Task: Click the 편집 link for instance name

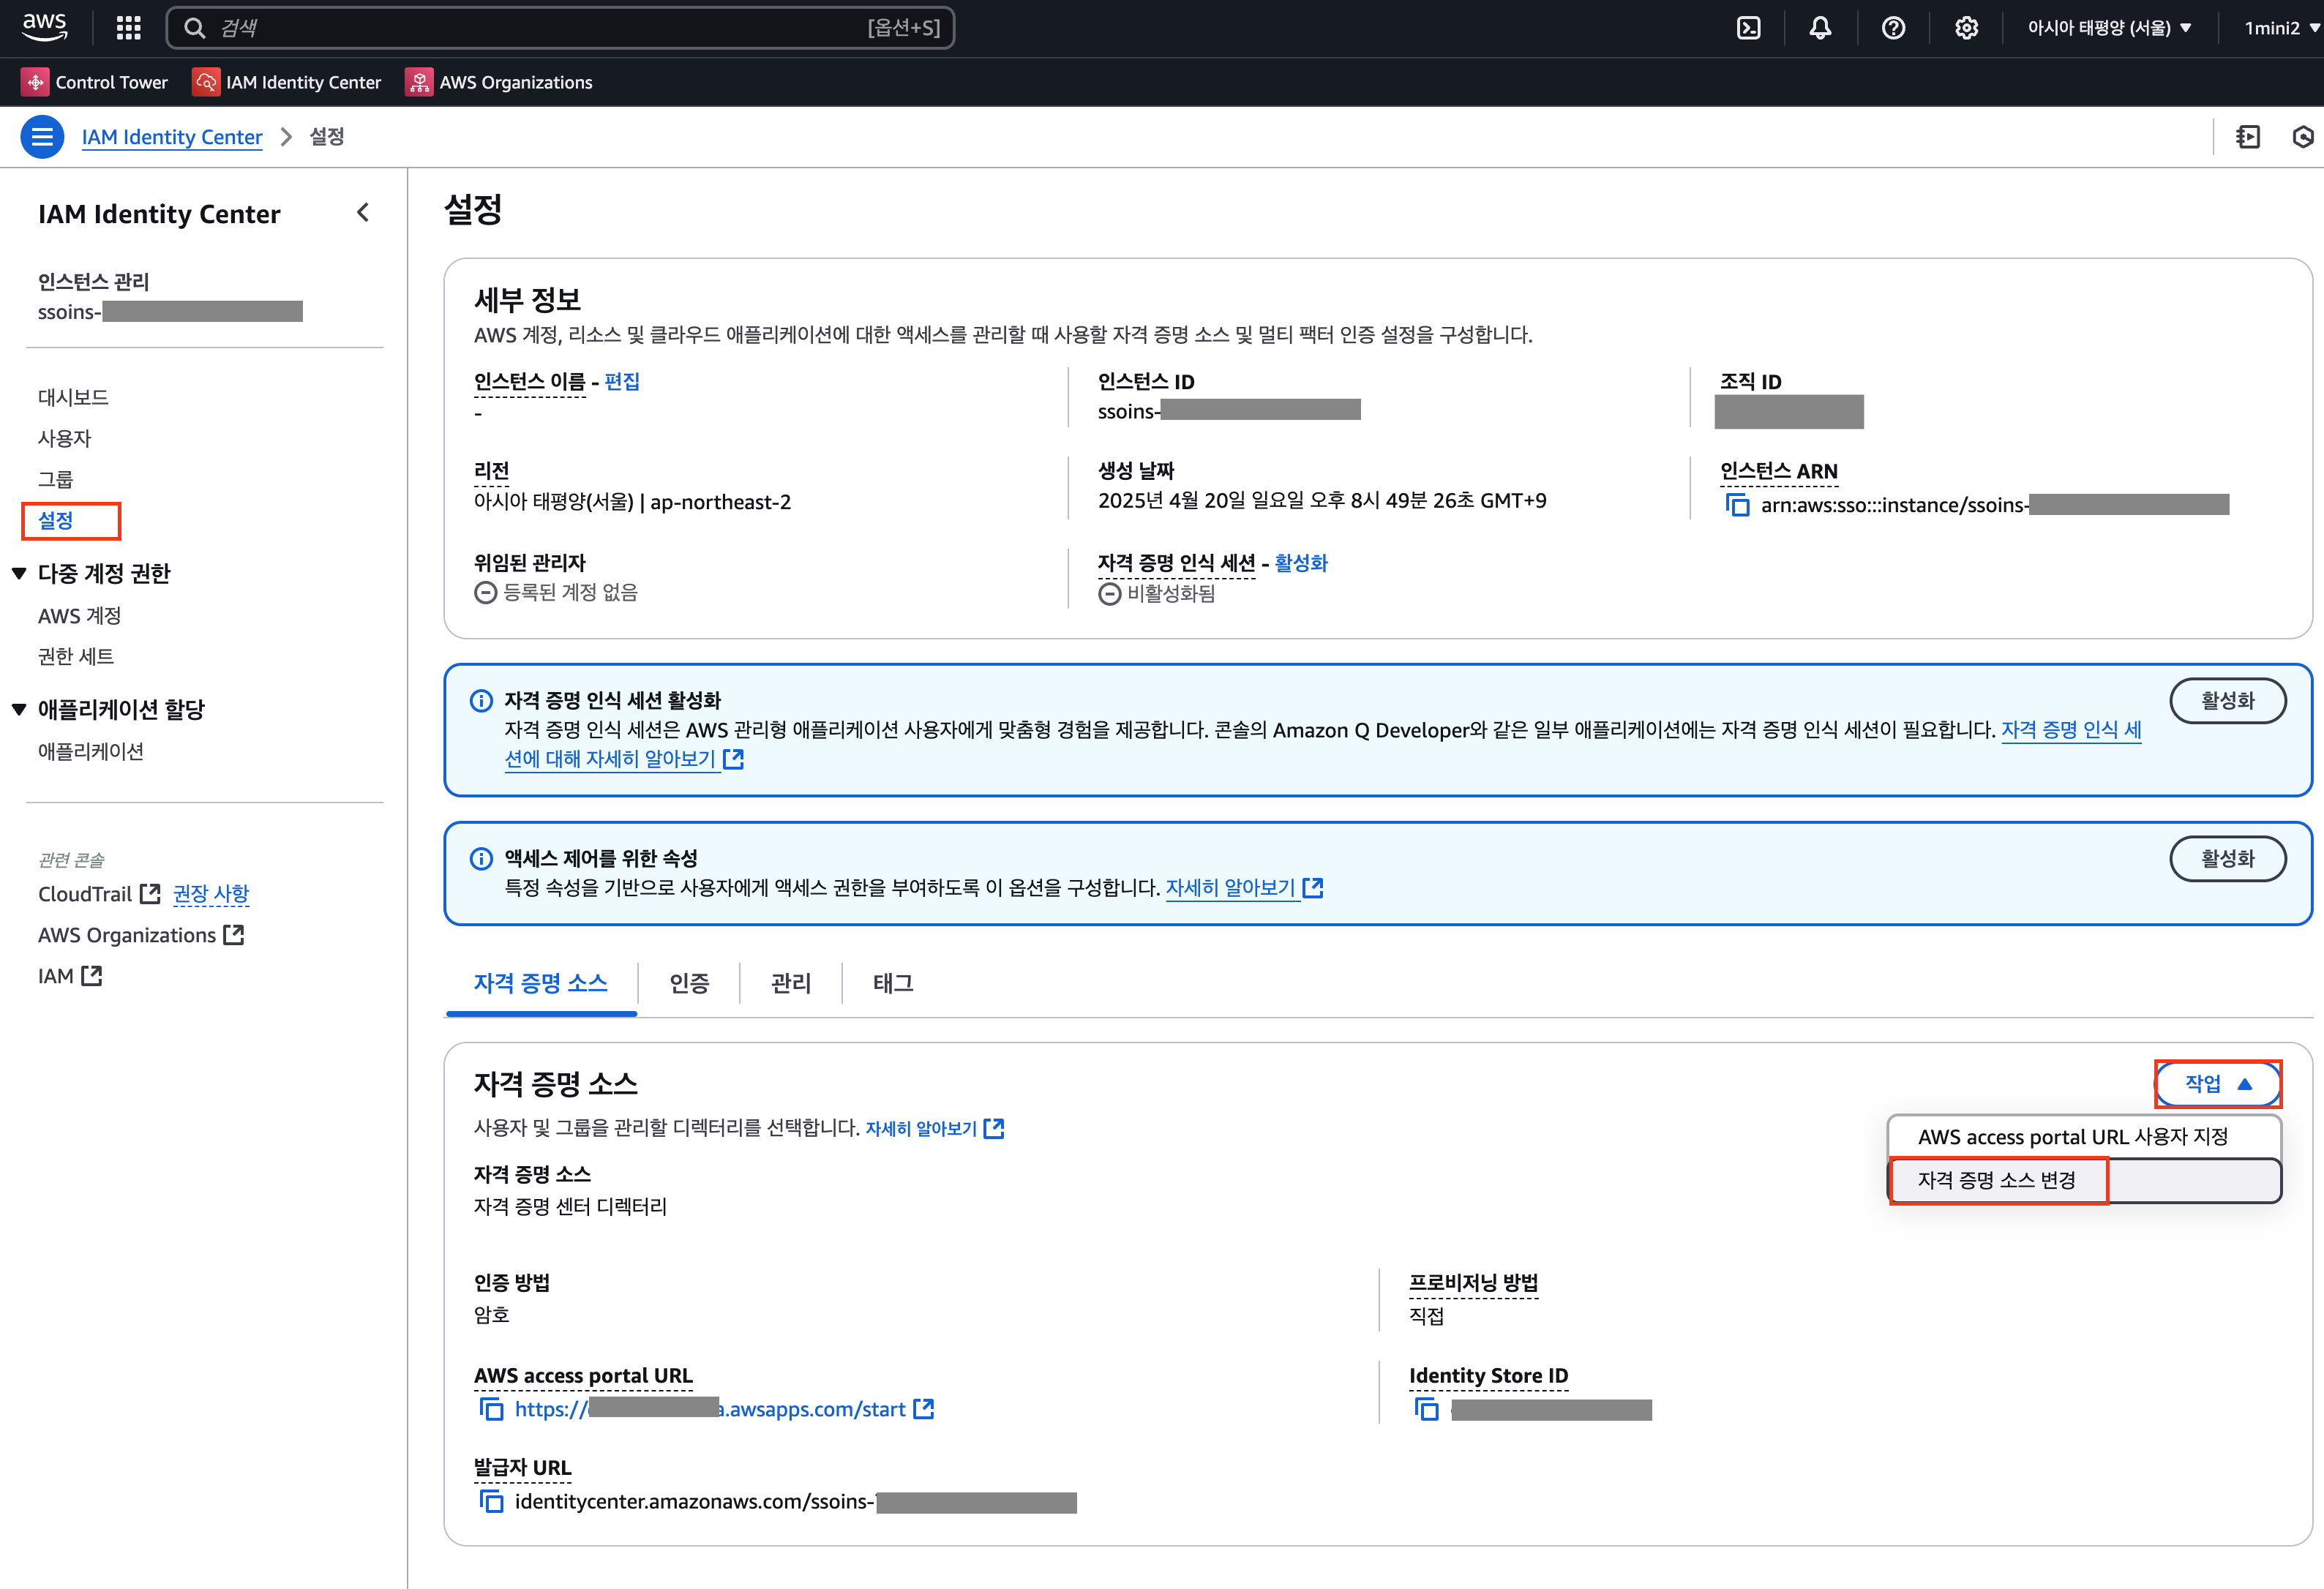Action: coord(622,381)
